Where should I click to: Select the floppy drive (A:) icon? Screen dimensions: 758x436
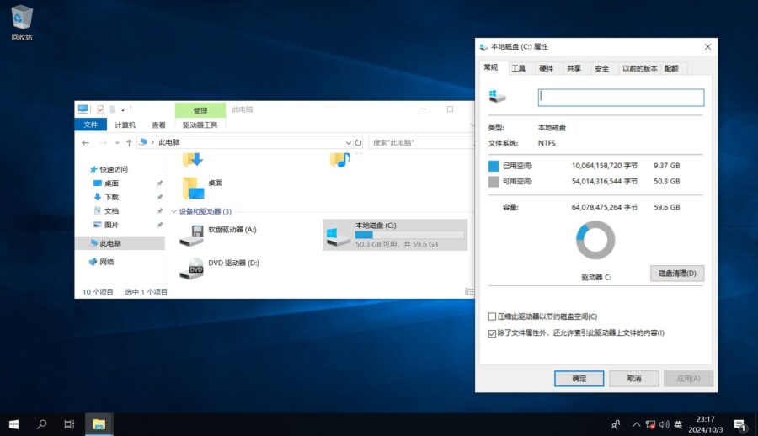point(191,235)
